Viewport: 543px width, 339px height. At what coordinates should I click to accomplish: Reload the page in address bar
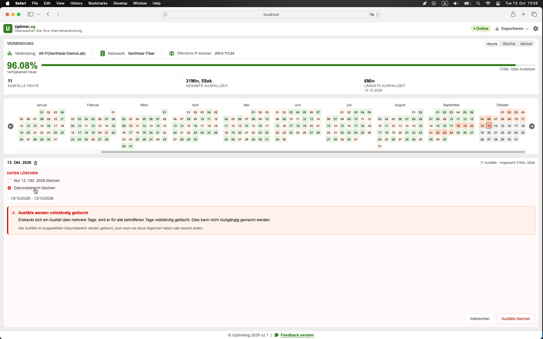(x=378, y=15)
